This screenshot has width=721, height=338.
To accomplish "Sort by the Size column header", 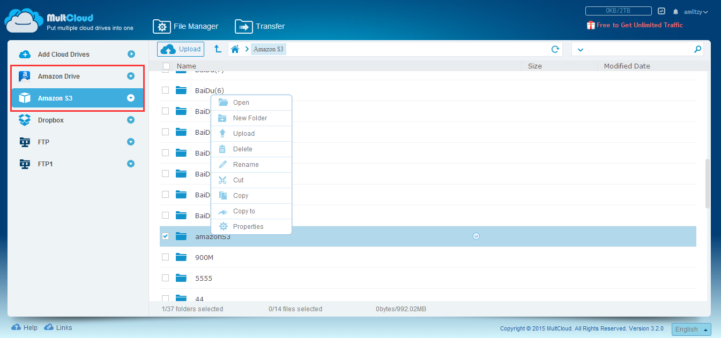I will click(x=535, y=66).
